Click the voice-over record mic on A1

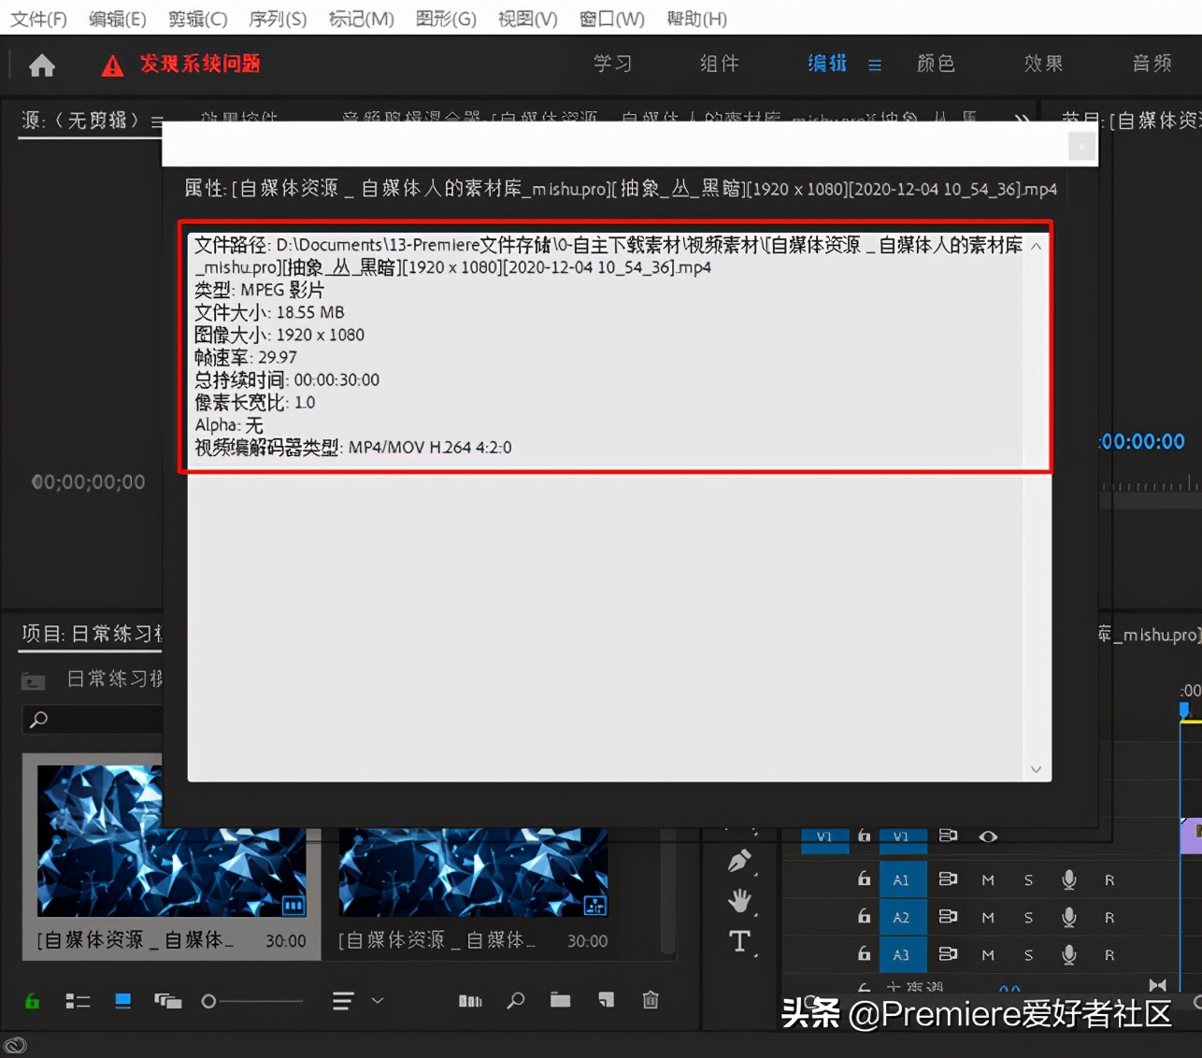coord(1068,879)
